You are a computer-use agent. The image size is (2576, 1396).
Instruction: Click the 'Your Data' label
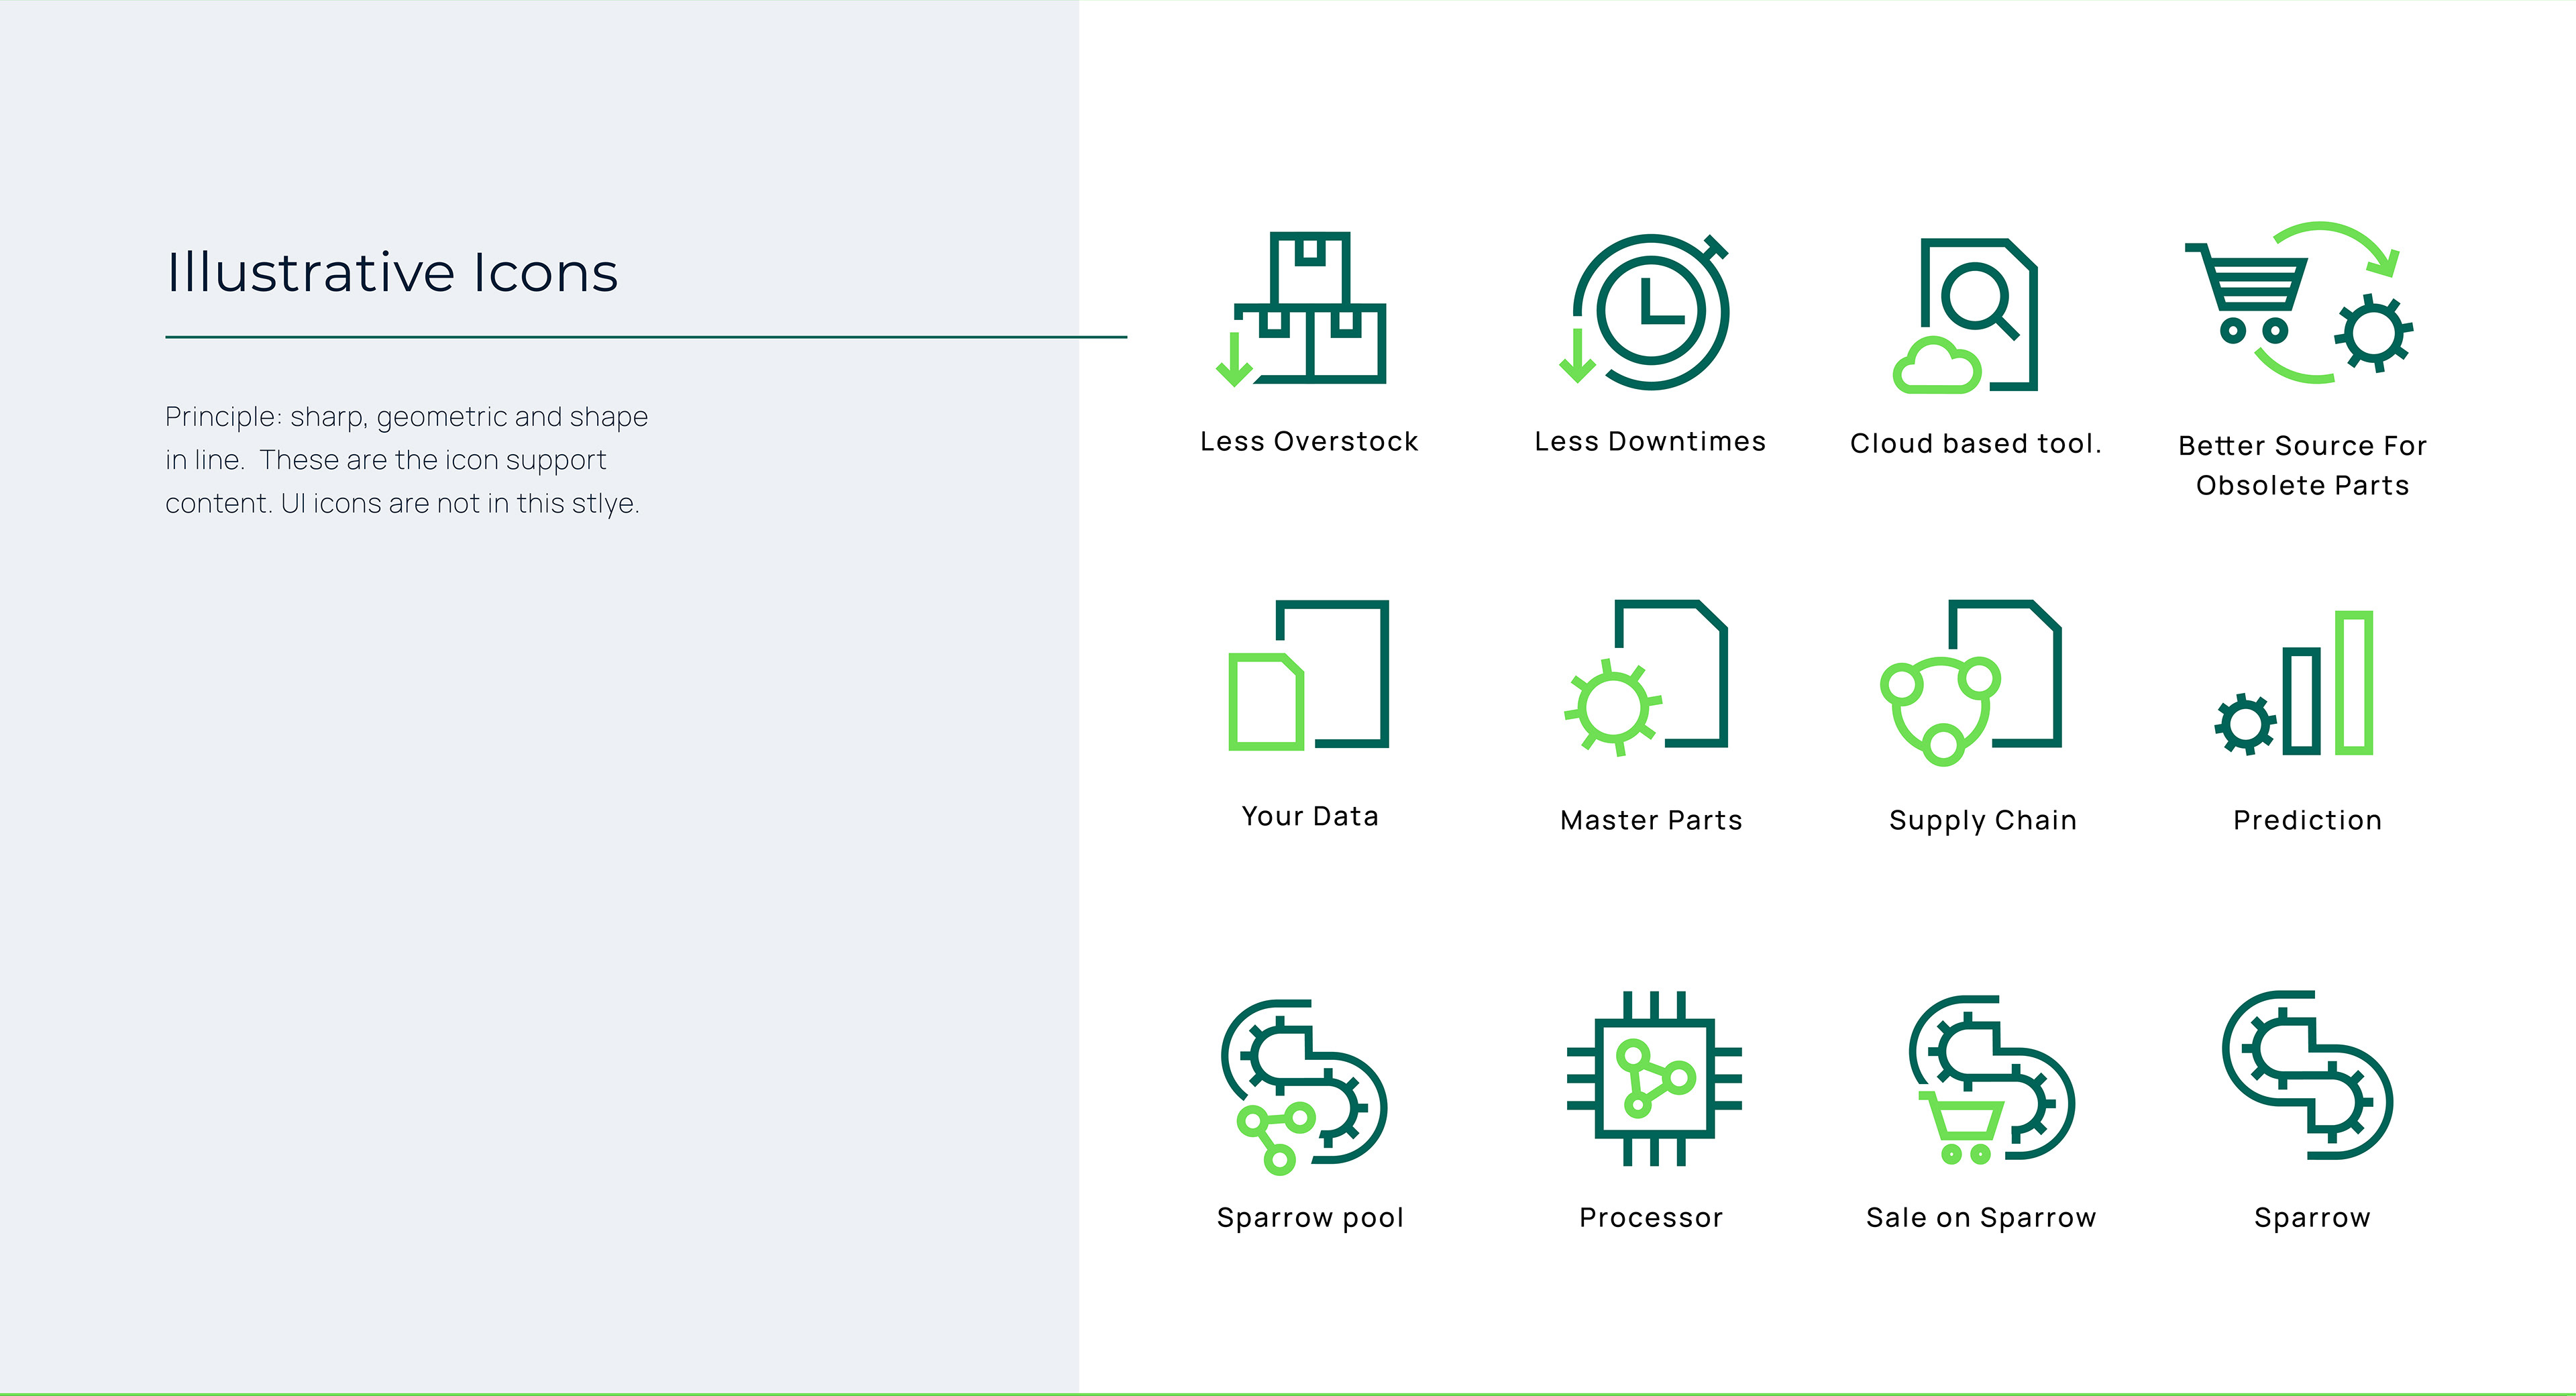(x=1310, y=816)
